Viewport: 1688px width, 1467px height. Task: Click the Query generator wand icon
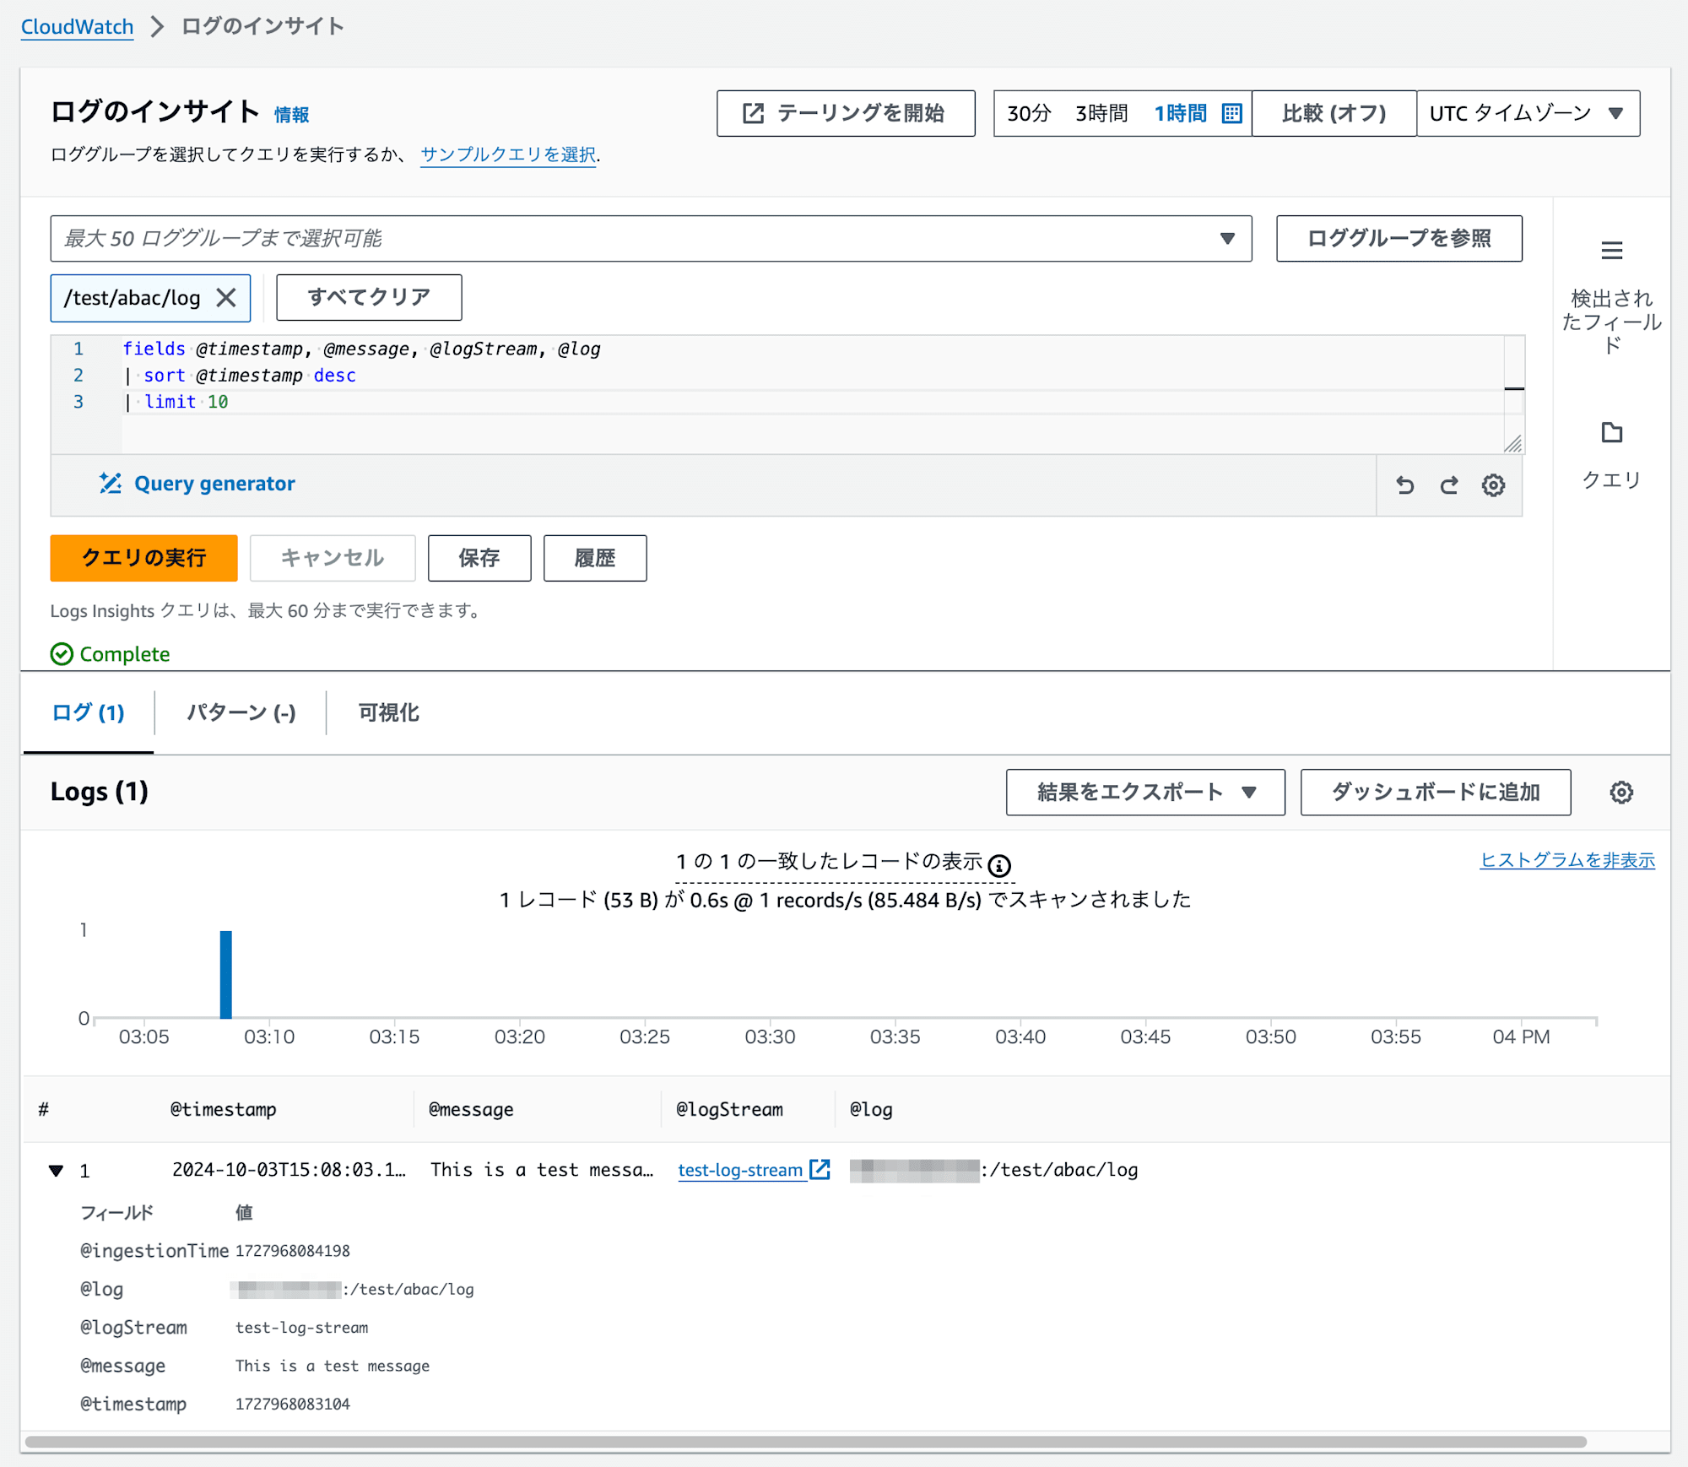(110, 484)
